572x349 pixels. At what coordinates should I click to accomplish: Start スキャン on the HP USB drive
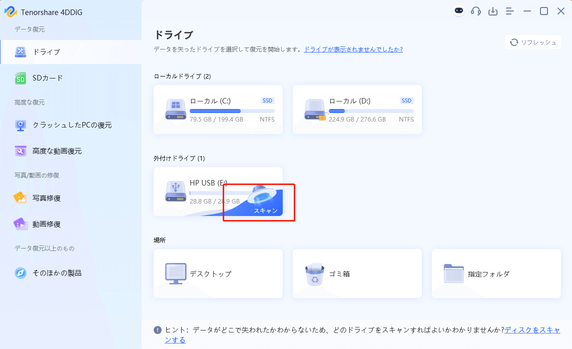[265, 210]
